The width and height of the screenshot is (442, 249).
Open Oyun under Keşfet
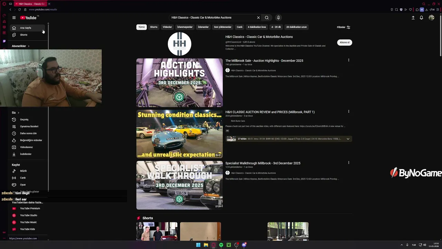[27, 185]
